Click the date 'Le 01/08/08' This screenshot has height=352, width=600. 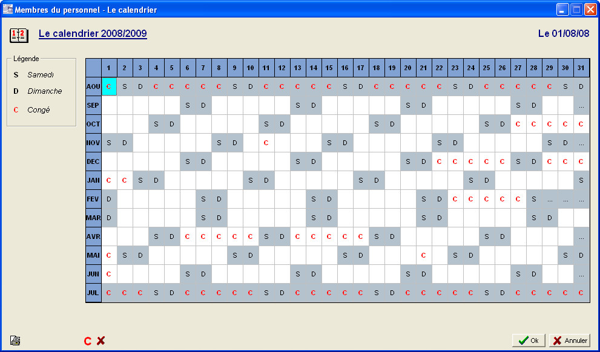pyautogui.click(x=564, y=33)
